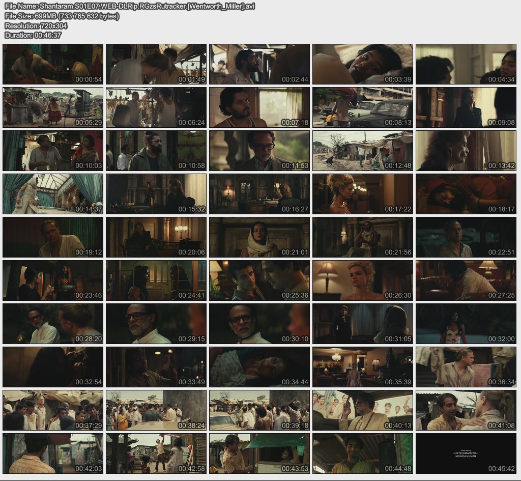Choose the 00:04:34 thumbnail

click(x=466, y=64)
